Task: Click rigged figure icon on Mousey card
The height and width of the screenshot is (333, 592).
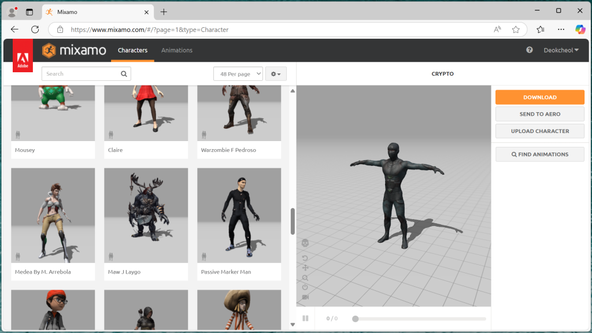Action: (18, 134)
